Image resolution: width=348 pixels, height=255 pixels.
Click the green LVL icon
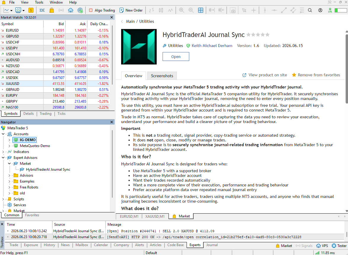click(x=330, y=10)
